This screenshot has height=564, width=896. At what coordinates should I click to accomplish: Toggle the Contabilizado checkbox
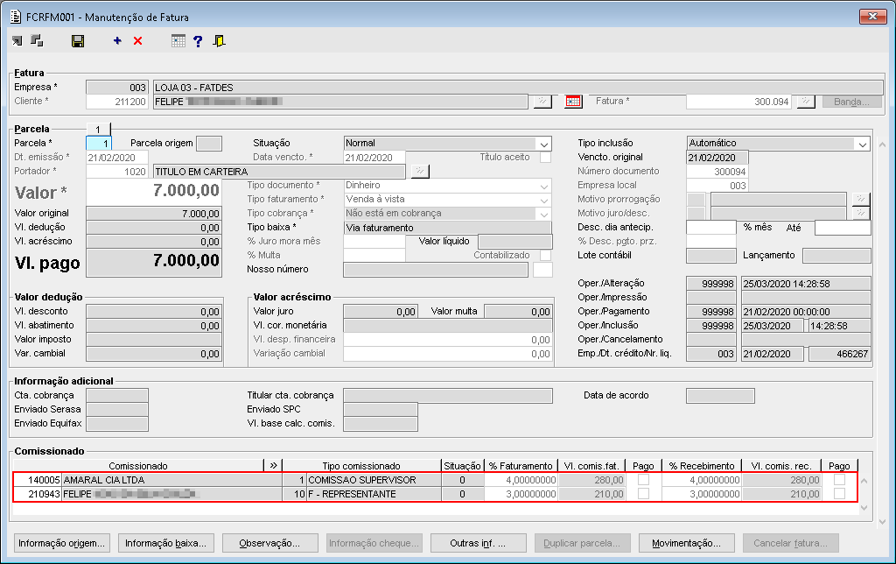point(545,256)
